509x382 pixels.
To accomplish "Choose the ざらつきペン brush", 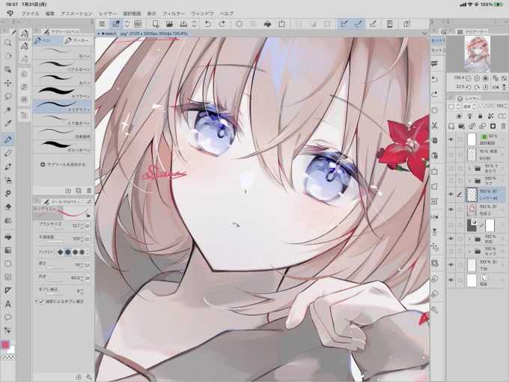I will 62,147.
